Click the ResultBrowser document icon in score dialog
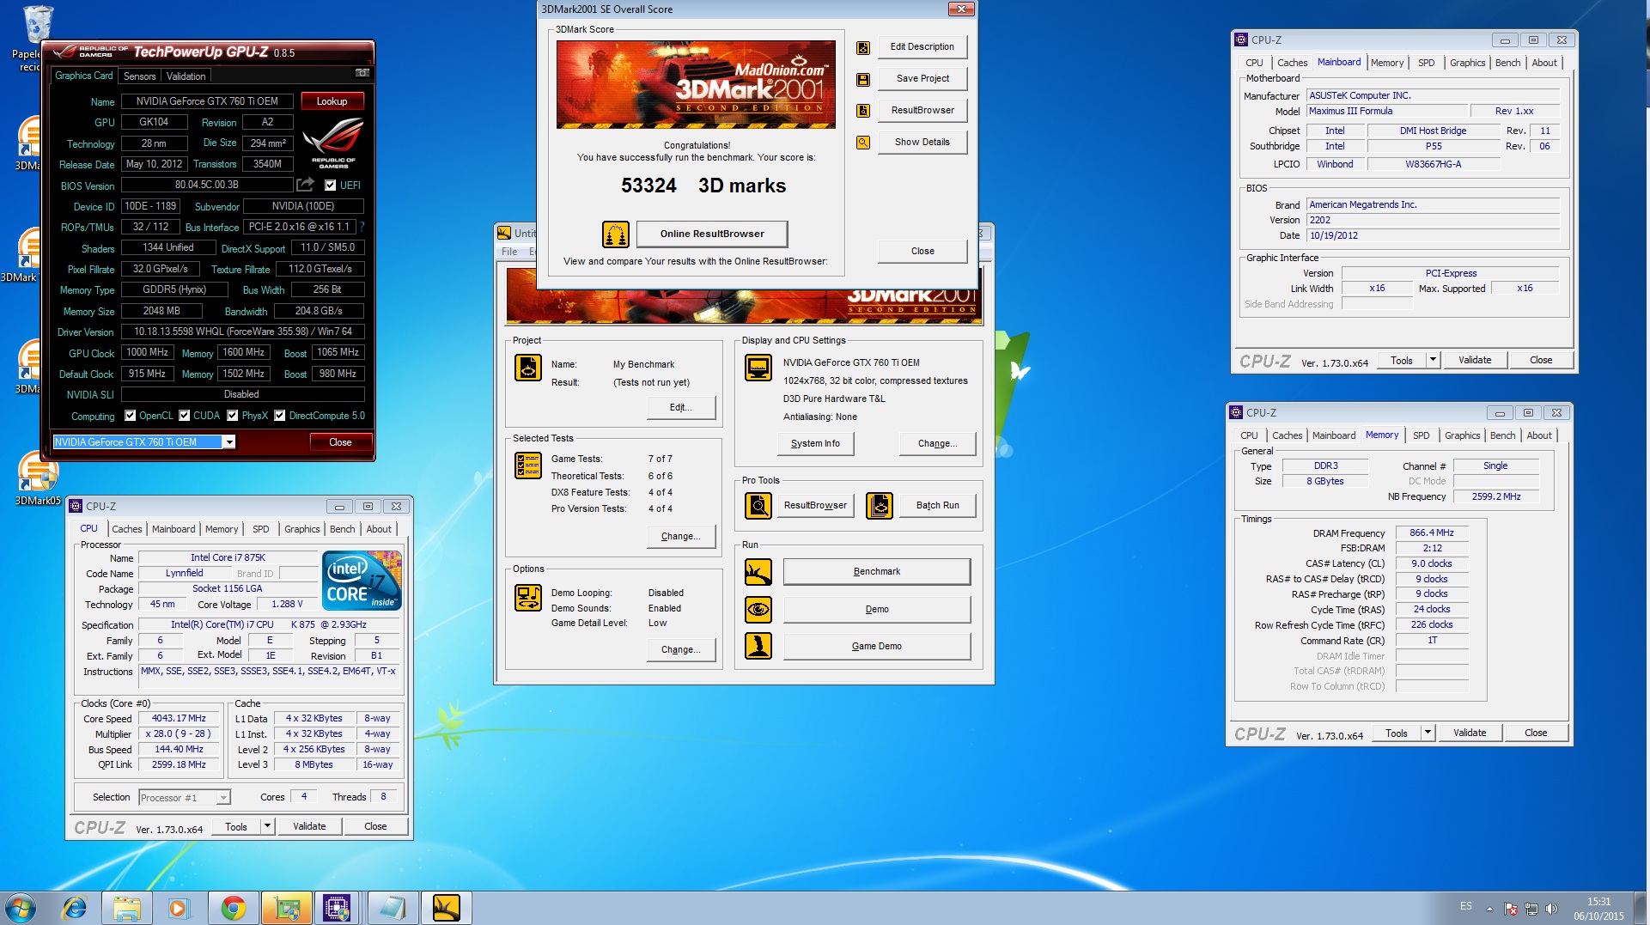1650x925 pixels. [863, 110]
